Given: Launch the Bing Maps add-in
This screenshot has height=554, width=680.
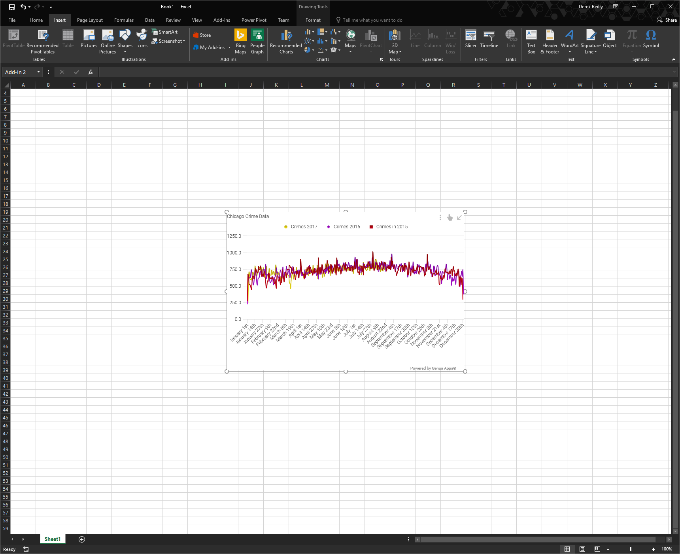Looking at the screenshot, I should [x=241, y=42].
